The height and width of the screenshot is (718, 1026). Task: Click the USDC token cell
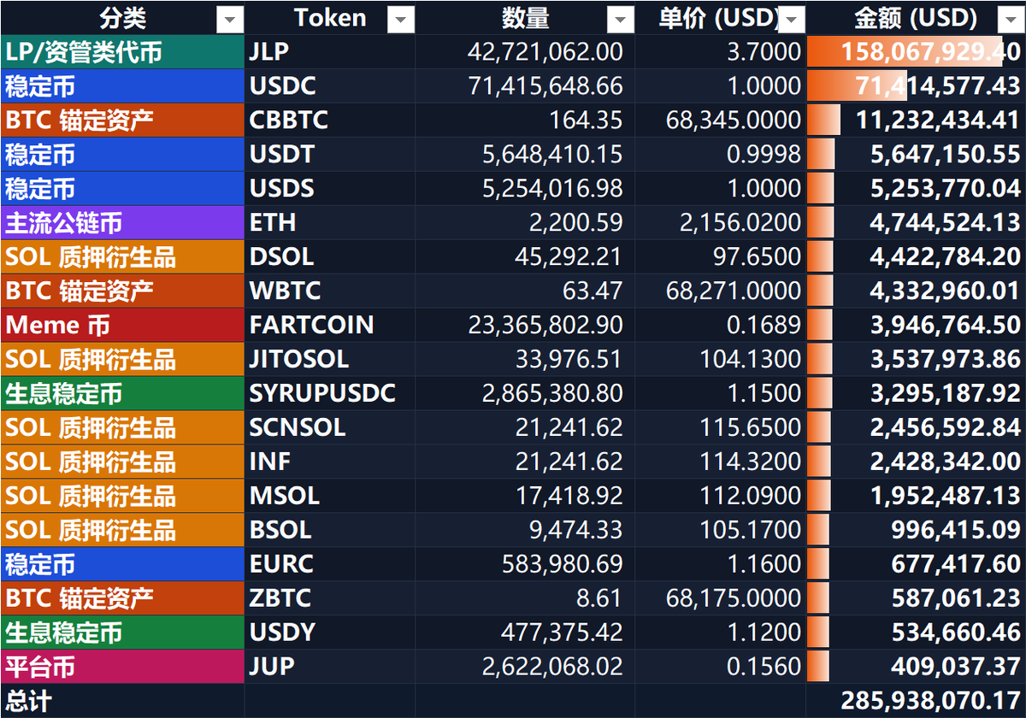coord(330,85)
